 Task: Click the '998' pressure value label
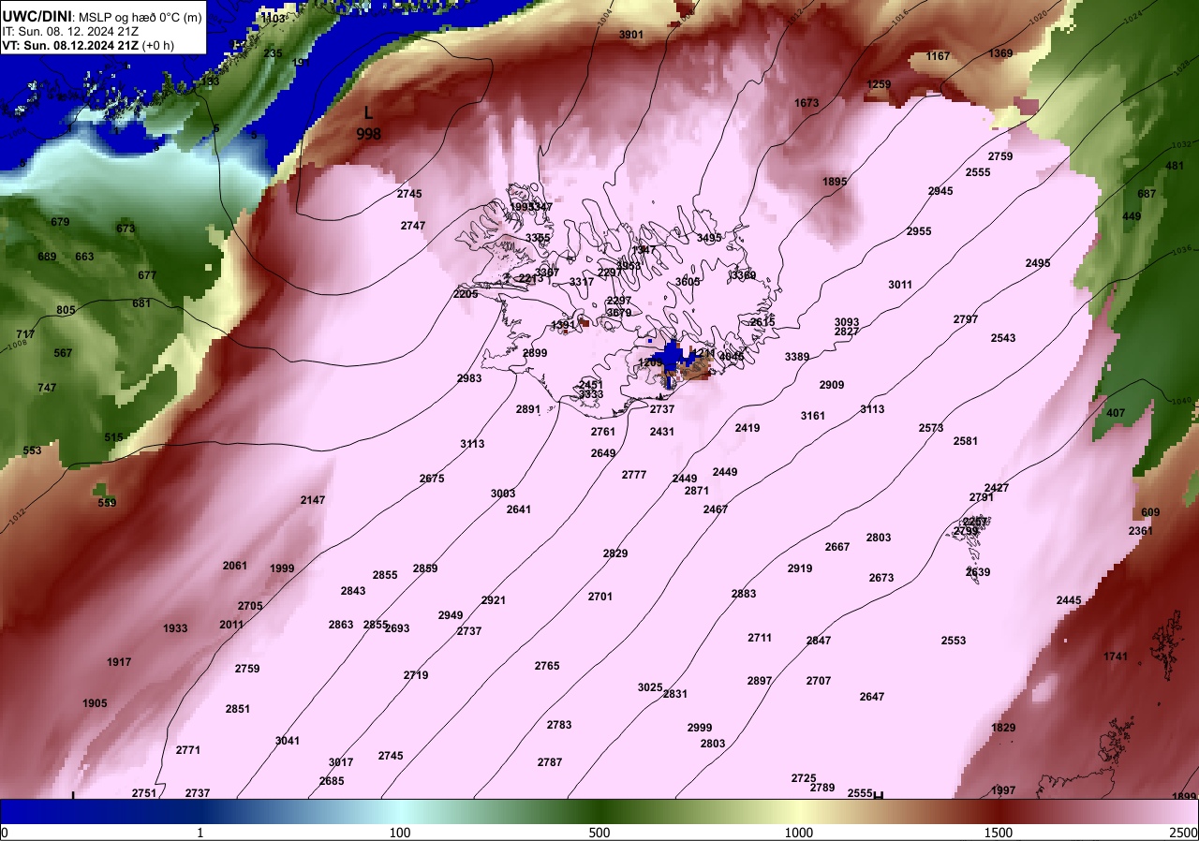coord(369,135)
